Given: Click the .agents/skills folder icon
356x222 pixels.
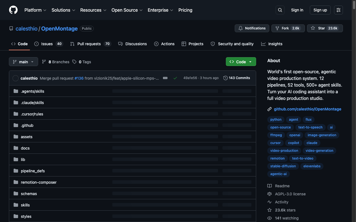Looking at the screenshot, I should tap(16, 91).
